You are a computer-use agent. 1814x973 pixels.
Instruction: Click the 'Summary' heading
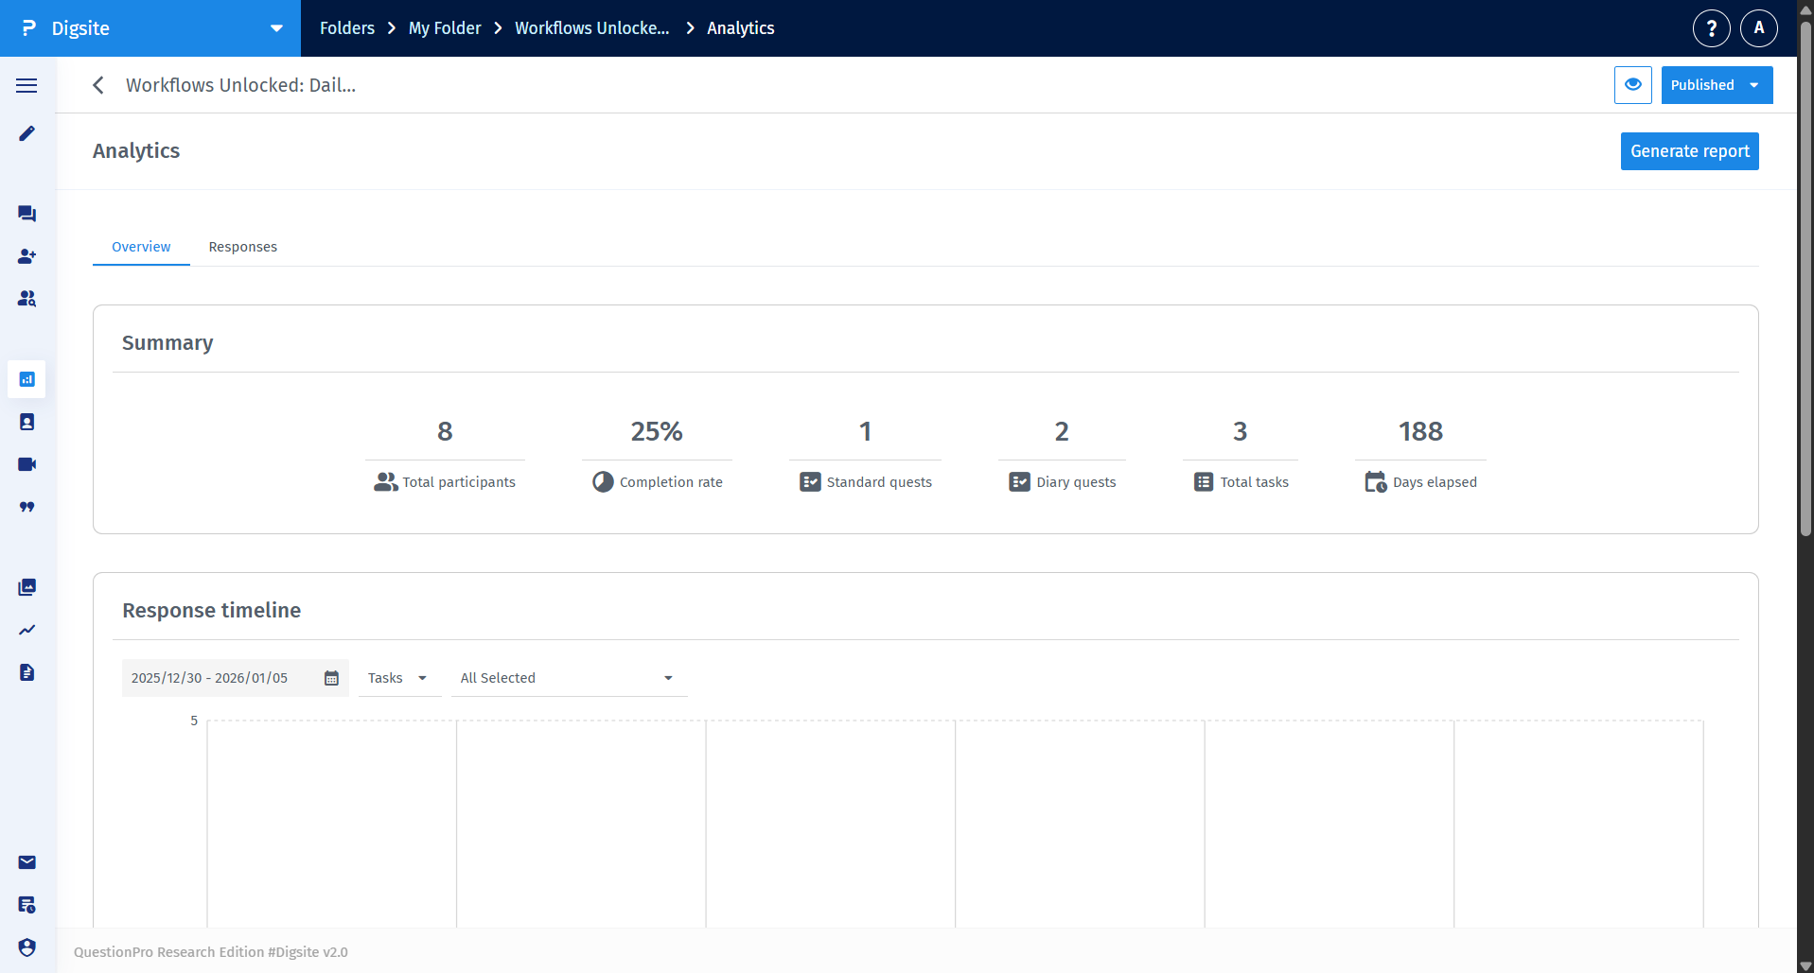point(167,343)
